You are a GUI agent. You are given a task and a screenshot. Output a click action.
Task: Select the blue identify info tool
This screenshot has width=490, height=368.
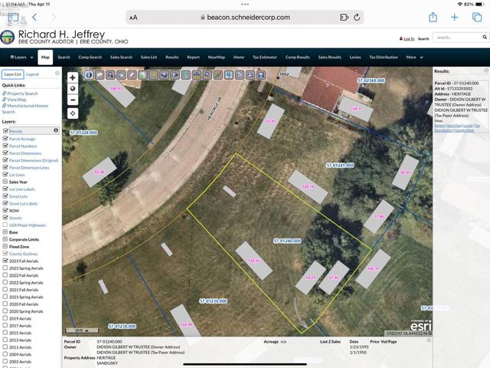coord(89,74)
